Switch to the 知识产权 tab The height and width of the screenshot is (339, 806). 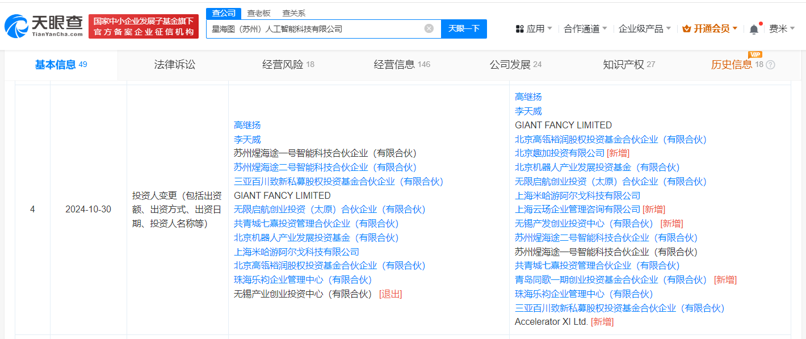pos(629,65)
